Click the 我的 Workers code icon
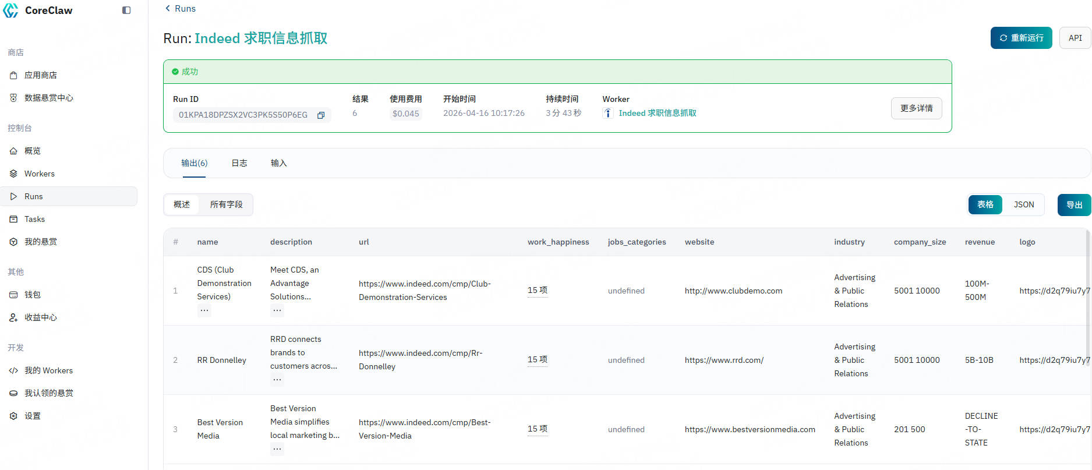Viewport: 1092px width, 470px height. (13, 370)
